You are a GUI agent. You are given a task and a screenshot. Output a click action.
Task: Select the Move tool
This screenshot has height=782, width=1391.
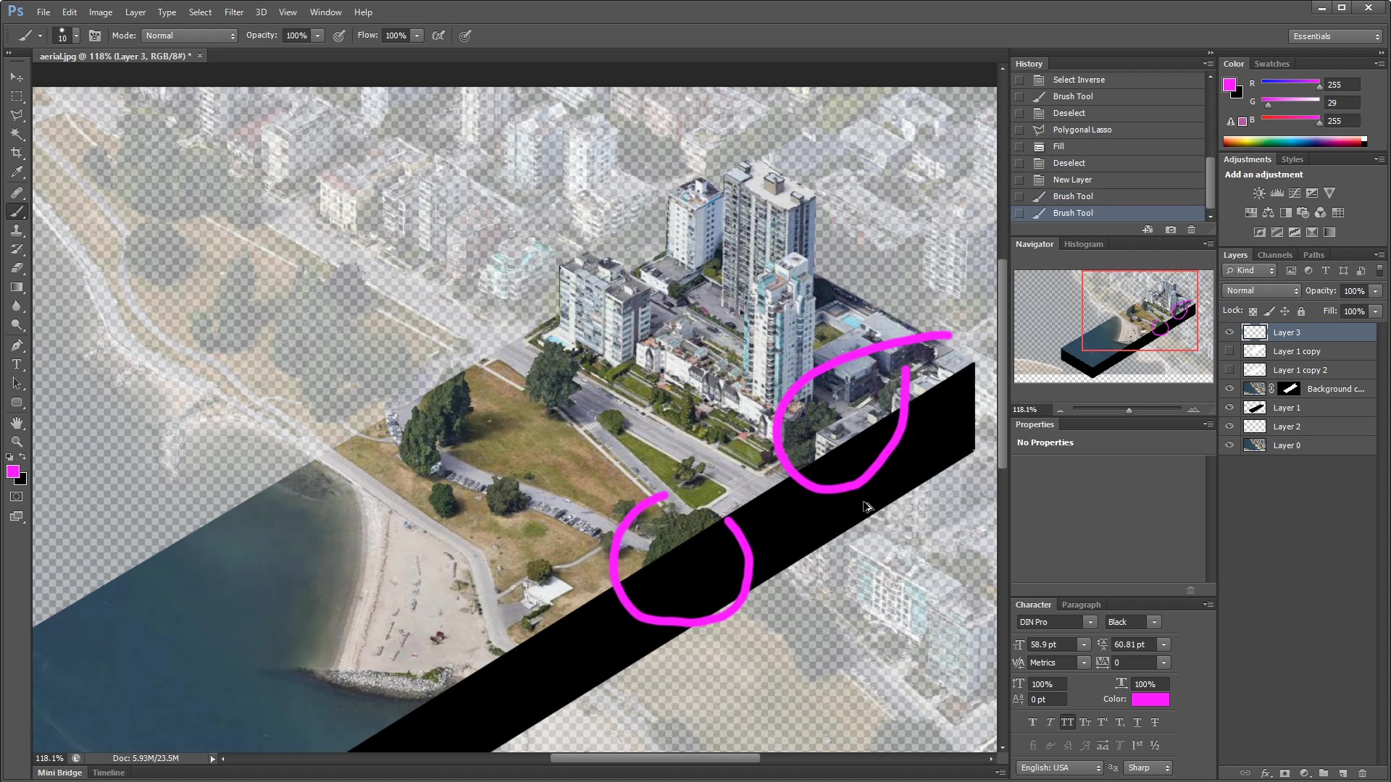tap(17, 77)
